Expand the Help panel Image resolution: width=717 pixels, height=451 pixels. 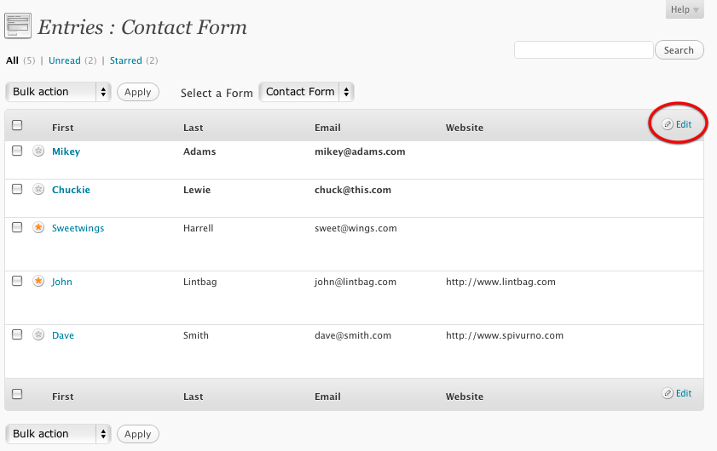685,9
